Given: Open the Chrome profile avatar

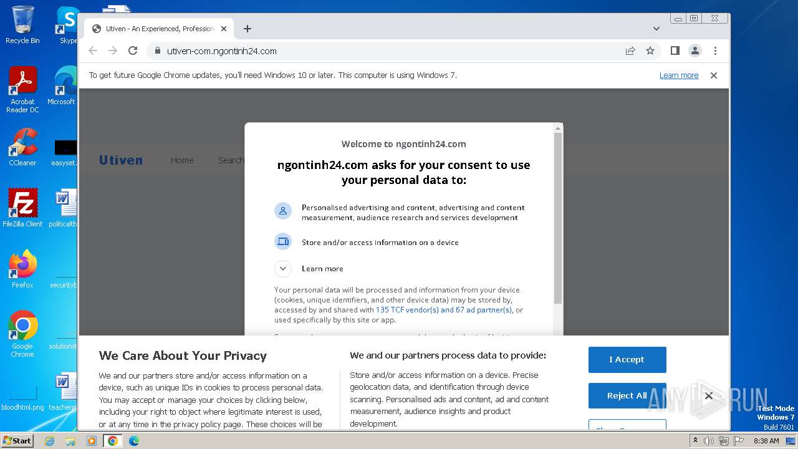Looking at the screenshot, I should [695, 51].
